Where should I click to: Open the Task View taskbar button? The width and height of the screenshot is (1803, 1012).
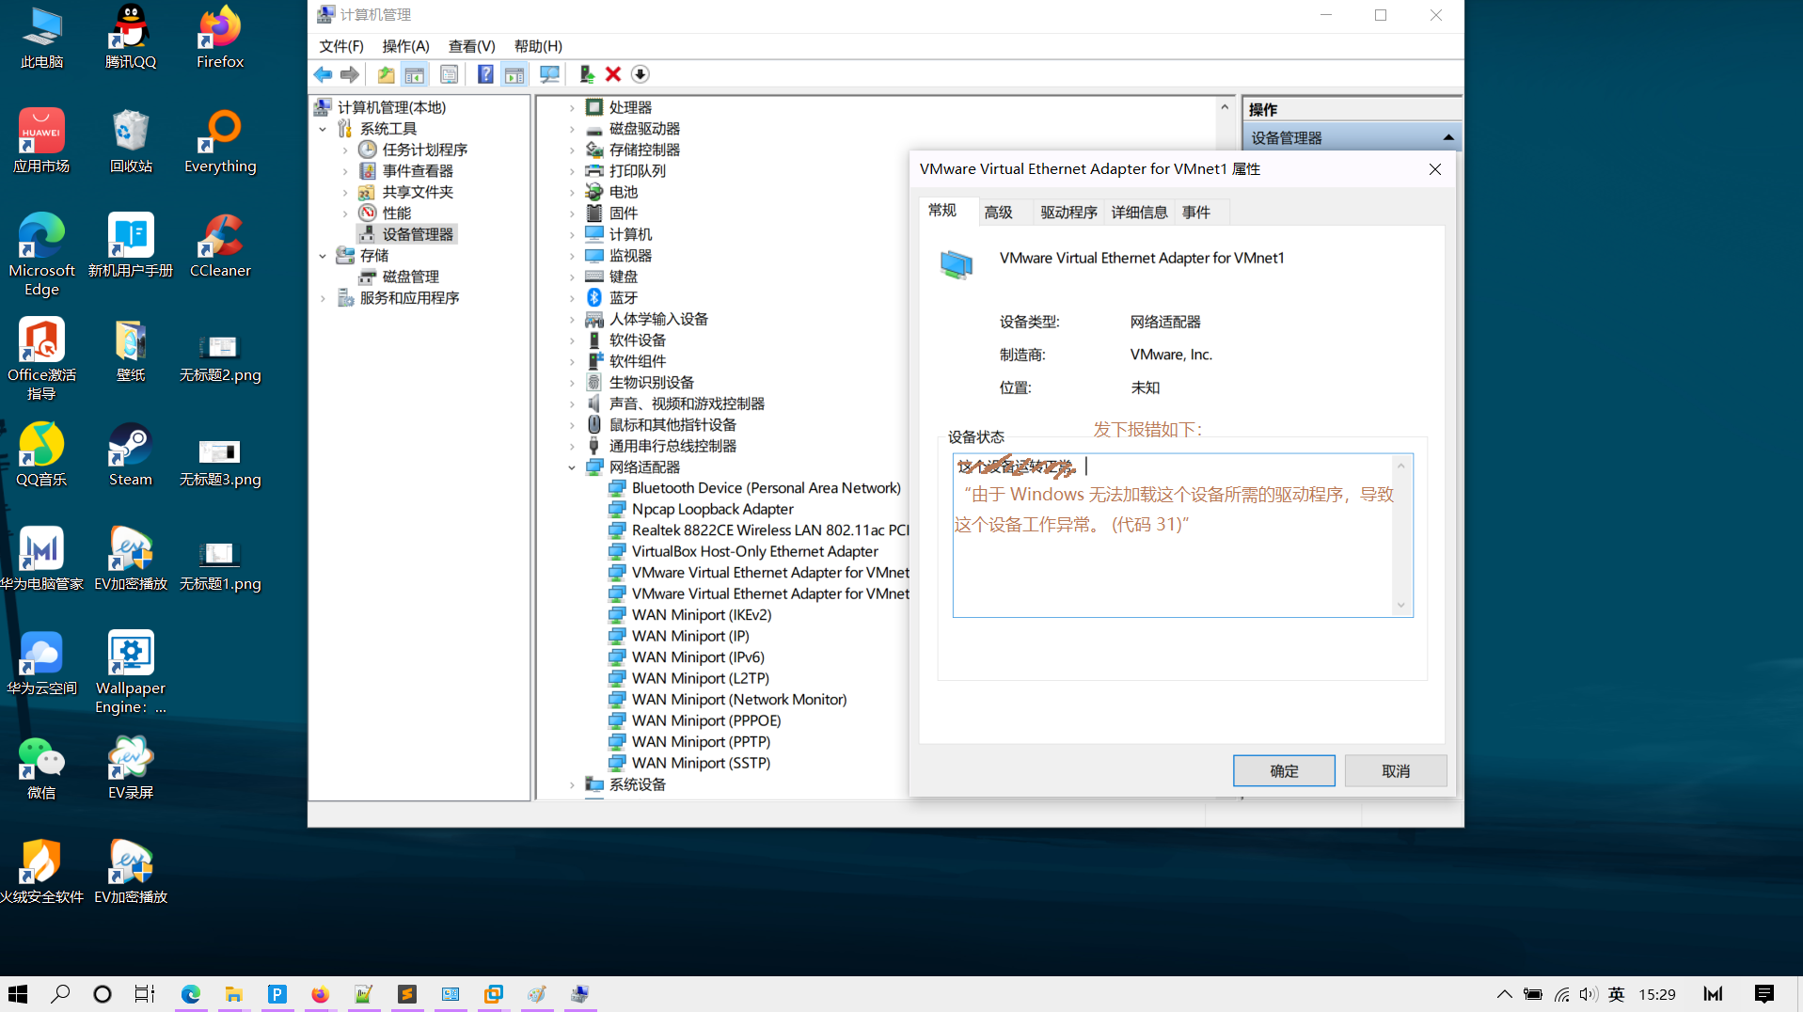144,994
